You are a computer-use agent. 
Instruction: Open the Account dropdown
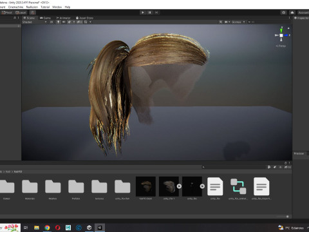click(x=303, y=12)
